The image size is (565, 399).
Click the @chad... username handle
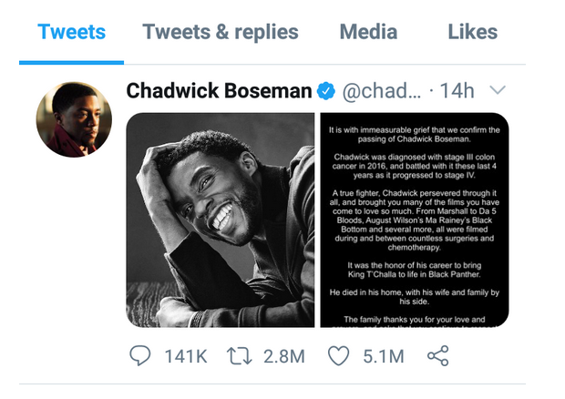[382, 91]
